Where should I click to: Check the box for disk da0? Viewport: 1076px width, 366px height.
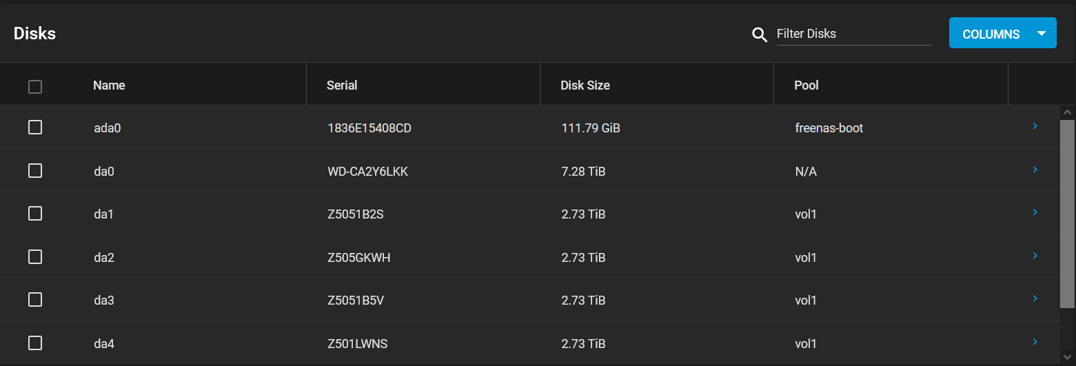(x=35, y=171)
